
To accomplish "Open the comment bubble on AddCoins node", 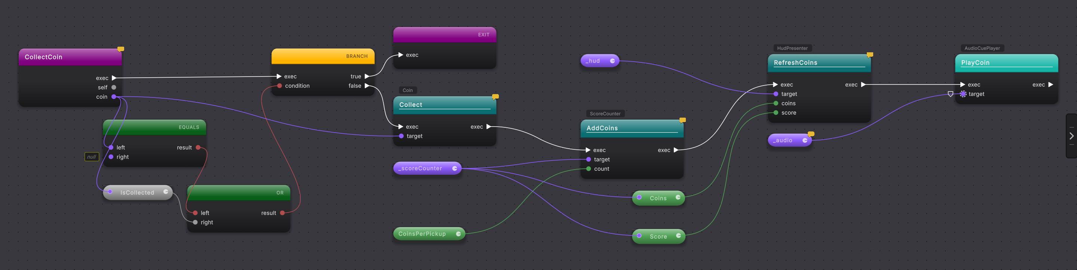I will point(683,120).
